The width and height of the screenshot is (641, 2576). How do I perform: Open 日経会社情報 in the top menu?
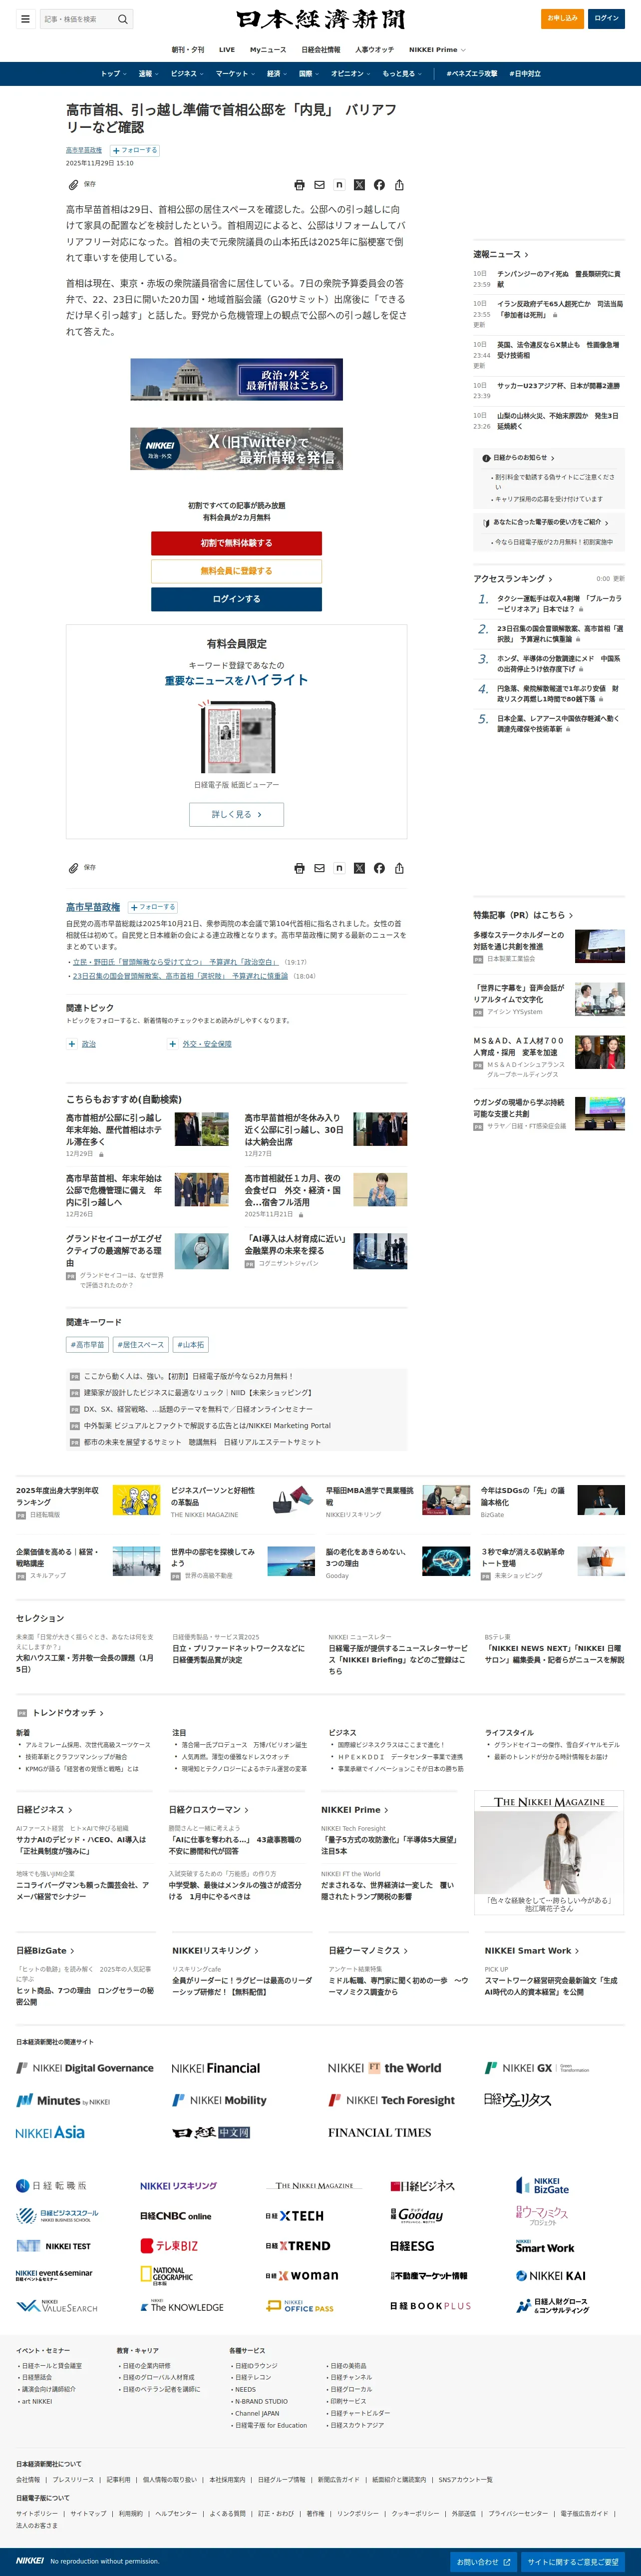point(321,50)
